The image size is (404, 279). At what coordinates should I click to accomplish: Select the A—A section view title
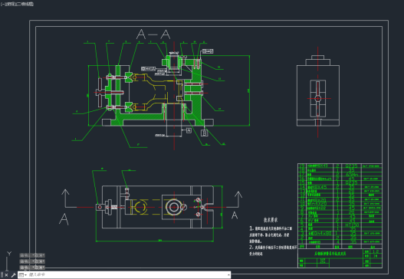tap(153, 34)
